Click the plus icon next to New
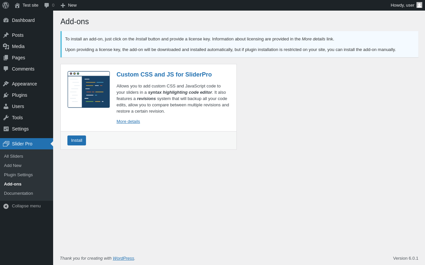The width and height of the screenshot is (425, 265). tap(63, 5)
